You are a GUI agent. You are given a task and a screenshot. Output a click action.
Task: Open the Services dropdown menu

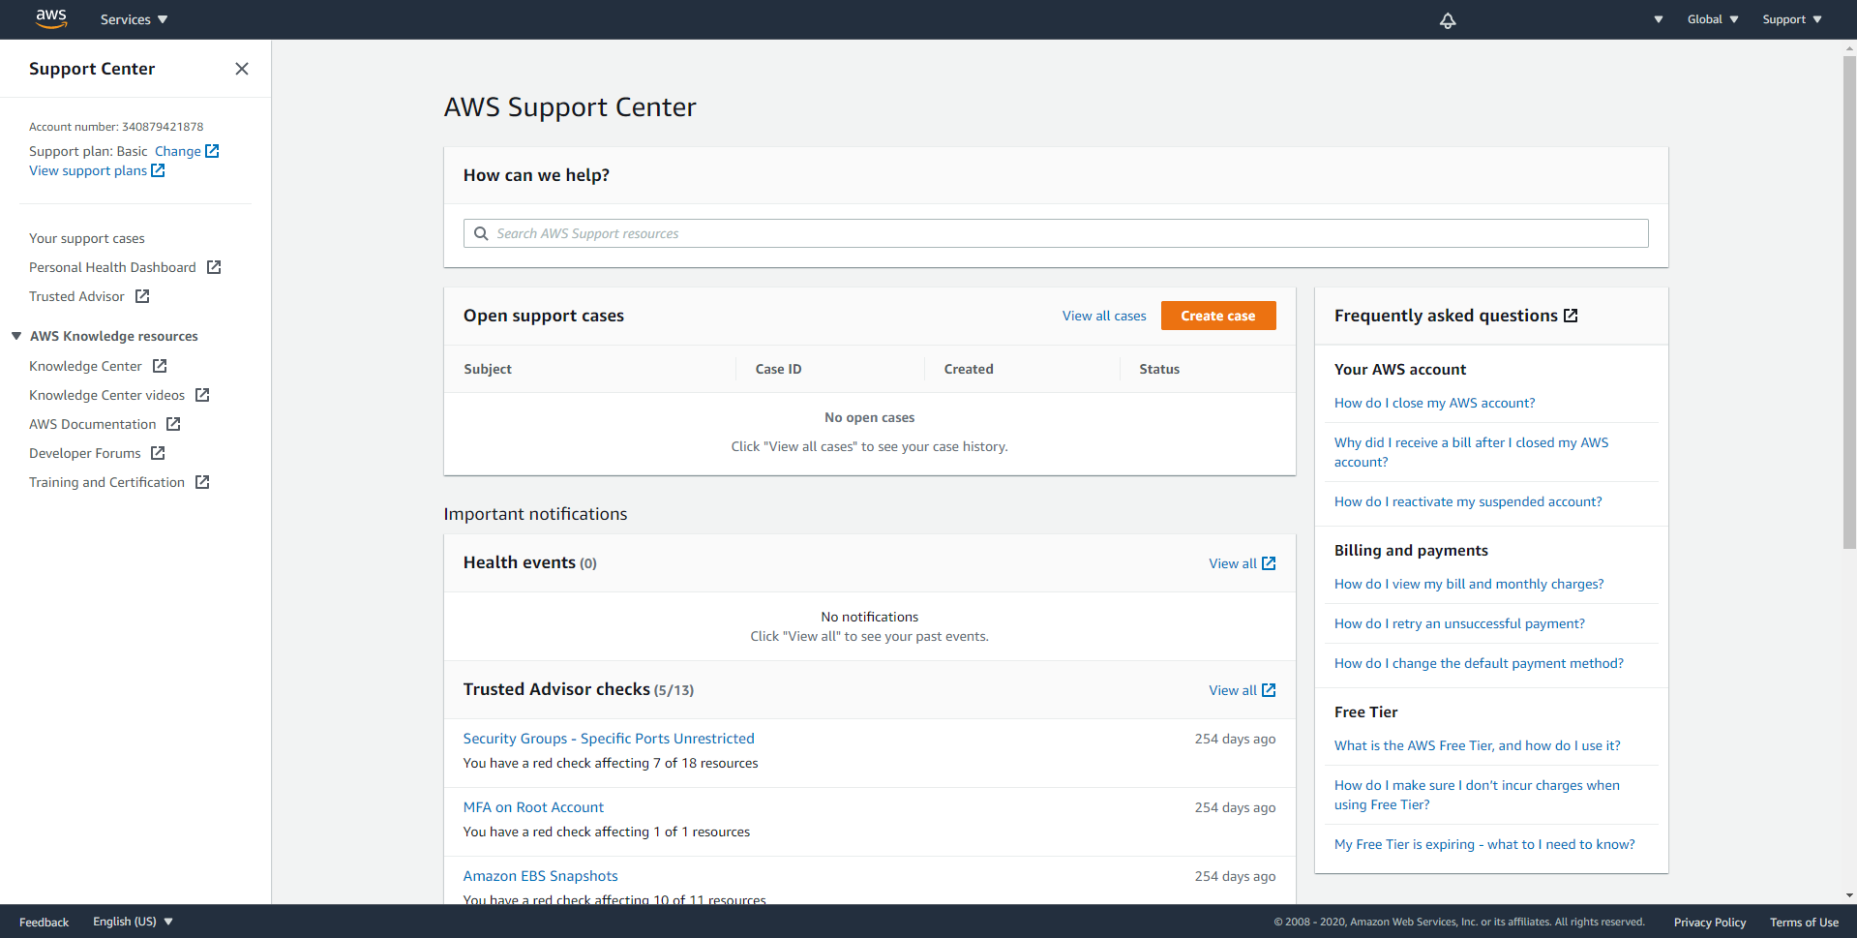click(134, 19)
